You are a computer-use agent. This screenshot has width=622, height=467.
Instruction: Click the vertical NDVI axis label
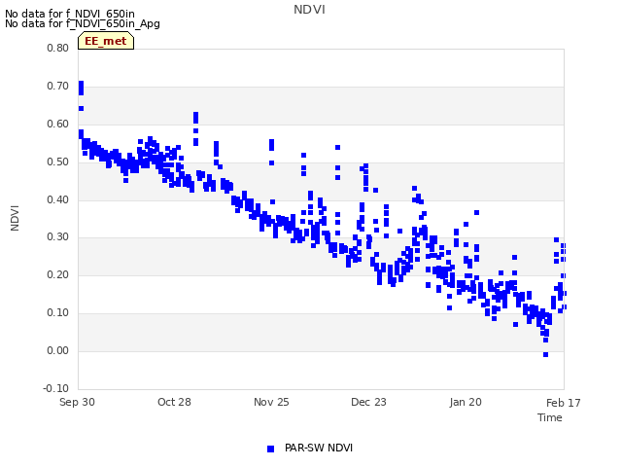point(15,218)
